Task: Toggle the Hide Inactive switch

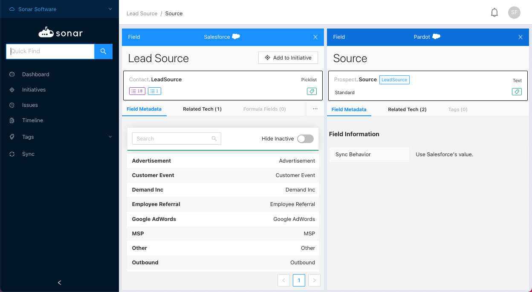Action: pos(305,139)
